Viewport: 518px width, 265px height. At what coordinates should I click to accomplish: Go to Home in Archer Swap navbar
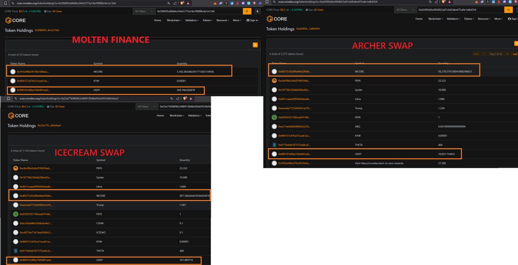[x=419, y=19]
